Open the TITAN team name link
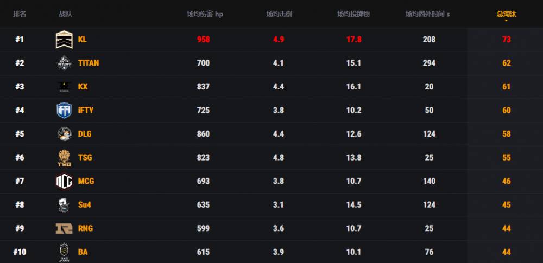 point(89,63)
